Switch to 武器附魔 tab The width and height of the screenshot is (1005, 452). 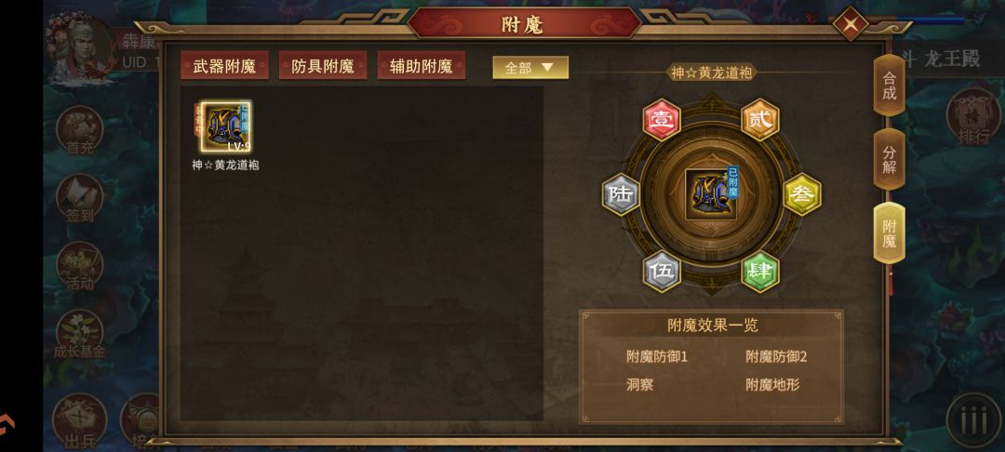(224, 65)
